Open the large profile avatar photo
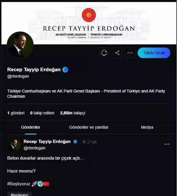Screen dimensions: 178x196 [x=20, y=45]
